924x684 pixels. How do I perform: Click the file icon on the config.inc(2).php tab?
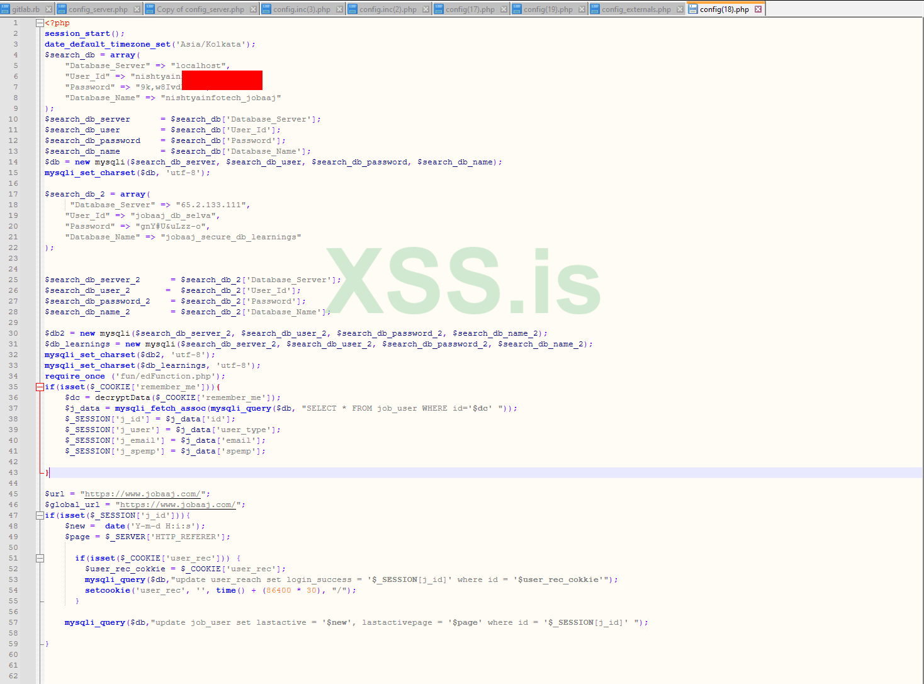[x=352, y=9]
